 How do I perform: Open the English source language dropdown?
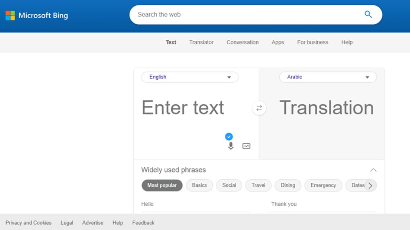190,77
